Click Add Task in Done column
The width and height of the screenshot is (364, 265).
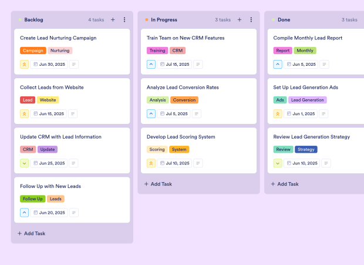(285, 184)
